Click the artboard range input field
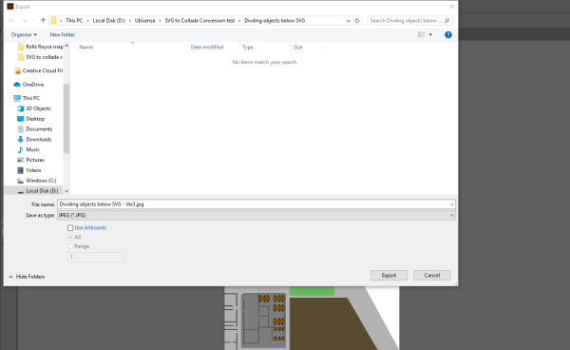The height and width of the screenshot is (350, 570). point(96,257)
